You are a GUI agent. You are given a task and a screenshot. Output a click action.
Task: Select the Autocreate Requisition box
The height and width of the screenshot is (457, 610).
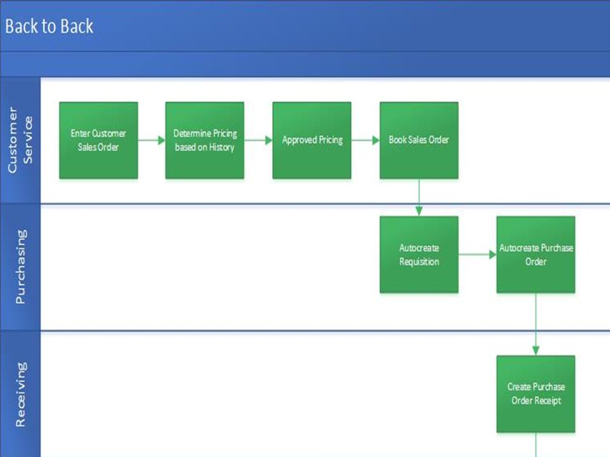click(419, 255)
